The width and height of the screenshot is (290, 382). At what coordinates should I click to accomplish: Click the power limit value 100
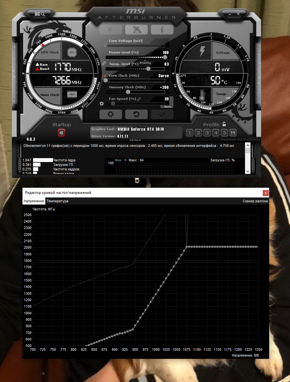166,53
